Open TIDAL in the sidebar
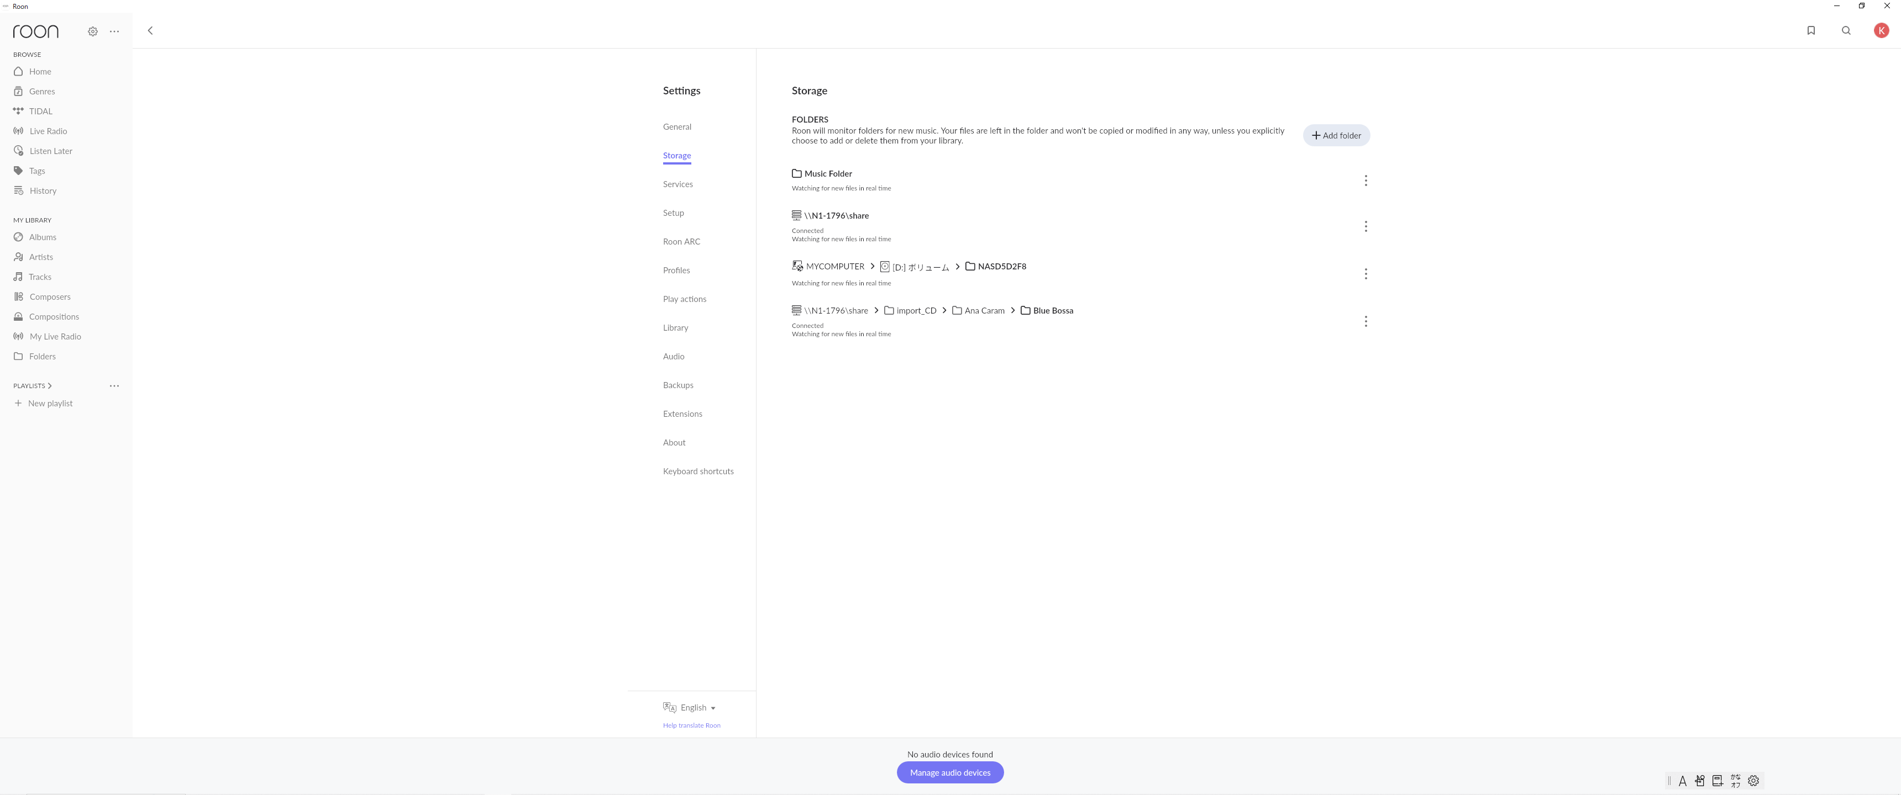Image resolution: width=1901 pixels, height=795 pixels. pos(40,112)
